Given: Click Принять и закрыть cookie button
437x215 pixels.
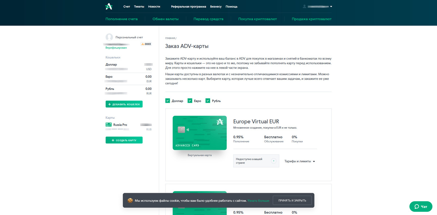Looking at the screenshot, I should [292, 200].
